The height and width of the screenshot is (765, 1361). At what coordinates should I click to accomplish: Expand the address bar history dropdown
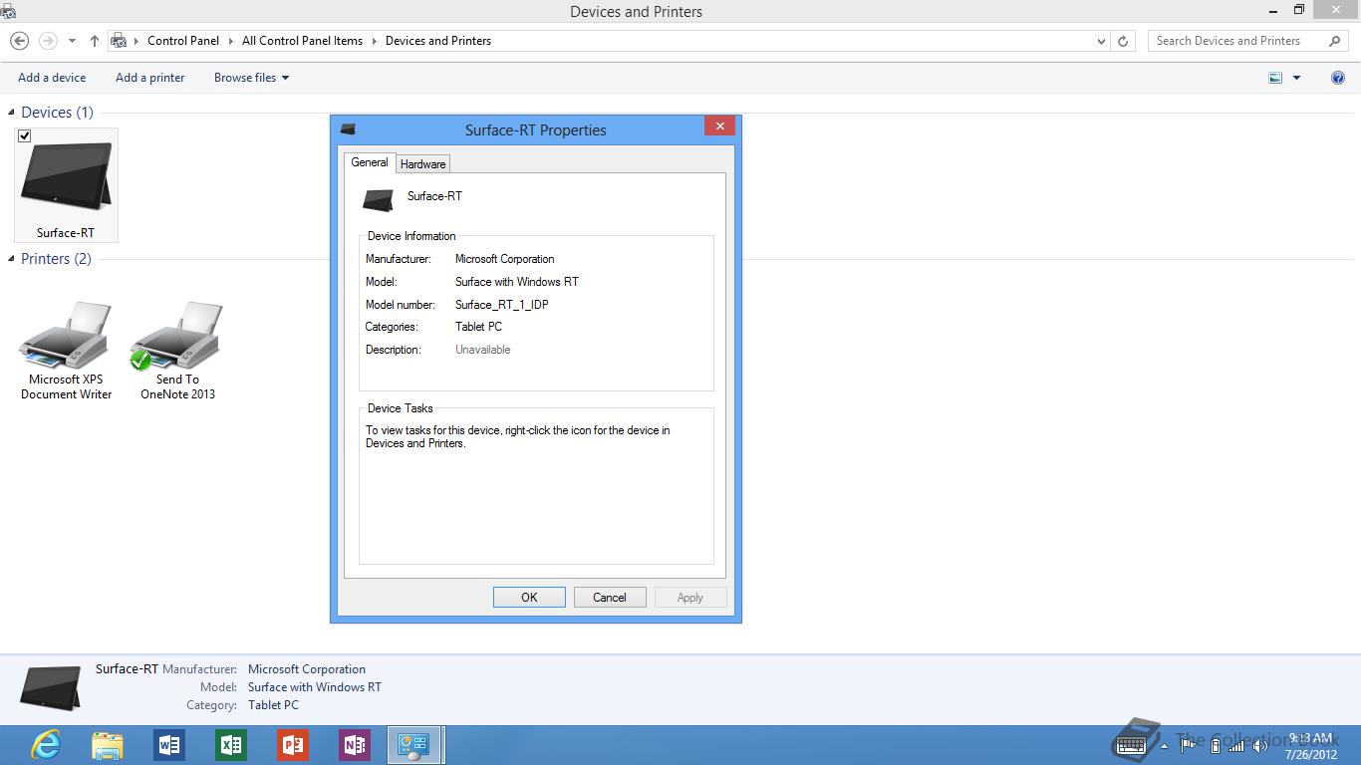coord(1101,42)
